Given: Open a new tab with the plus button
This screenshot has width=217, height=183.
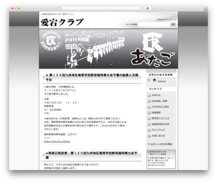Looking at the screenshot, I should pyautogui.click(x=206, y=10).
